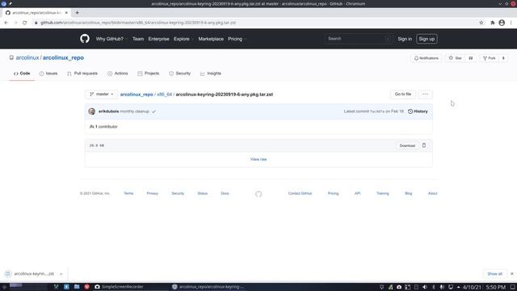Open the three-dot file options menu

[426, 95]
